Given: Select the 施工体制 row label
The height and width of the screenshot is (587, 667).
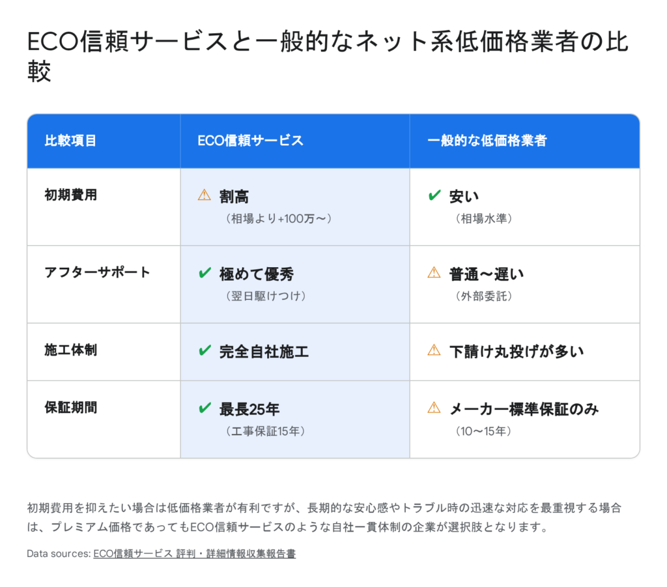Looking at the screenshot, I should 70,350.
